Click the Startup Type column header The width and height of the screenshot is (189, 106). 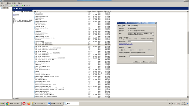pos(101,11)
